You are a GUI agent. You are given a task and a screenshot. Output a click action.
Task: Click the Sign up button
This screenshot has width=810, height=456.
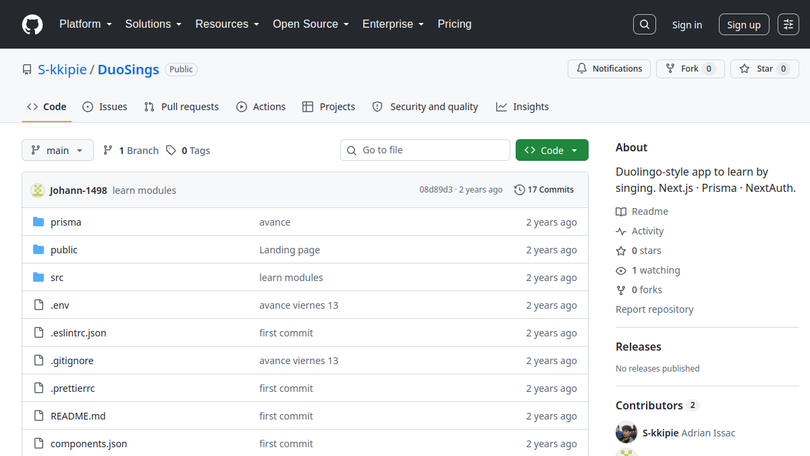(744, 24)
